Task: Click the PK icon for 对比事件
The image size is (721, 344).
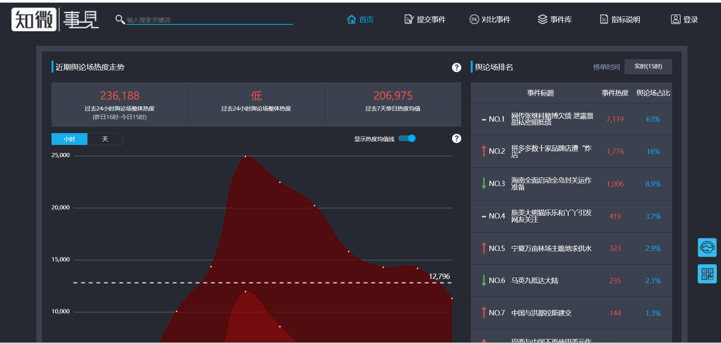Action: click(x=474, y=19)
